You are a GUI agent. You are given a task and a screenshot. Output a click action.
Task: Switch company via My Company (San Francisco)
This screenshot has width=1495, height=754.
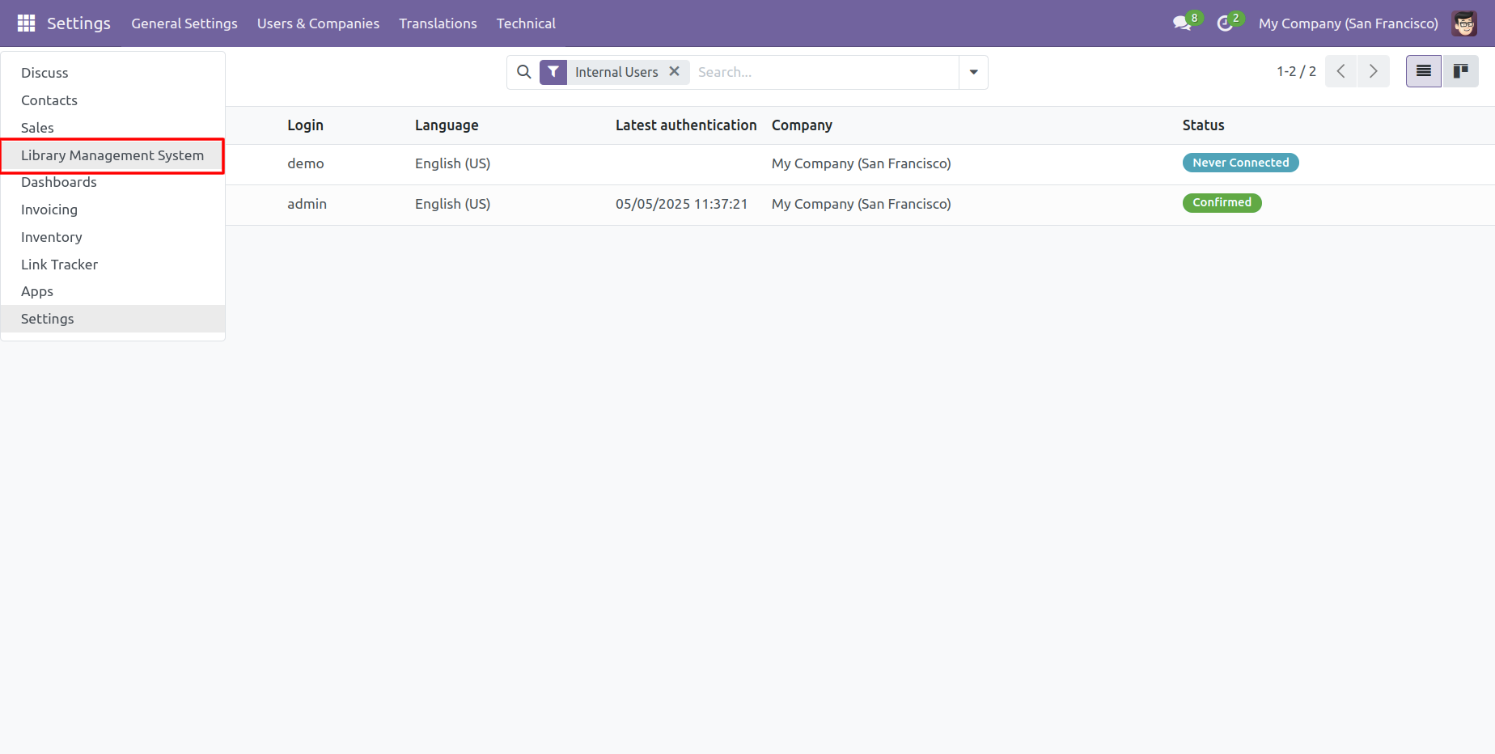coord(1348,23)
